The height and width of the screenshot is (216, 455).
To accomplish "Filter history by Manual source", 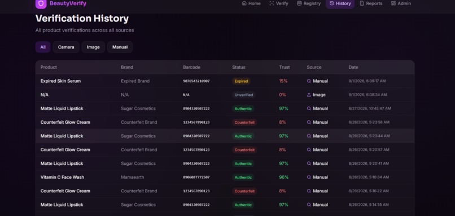I will 120,47.
